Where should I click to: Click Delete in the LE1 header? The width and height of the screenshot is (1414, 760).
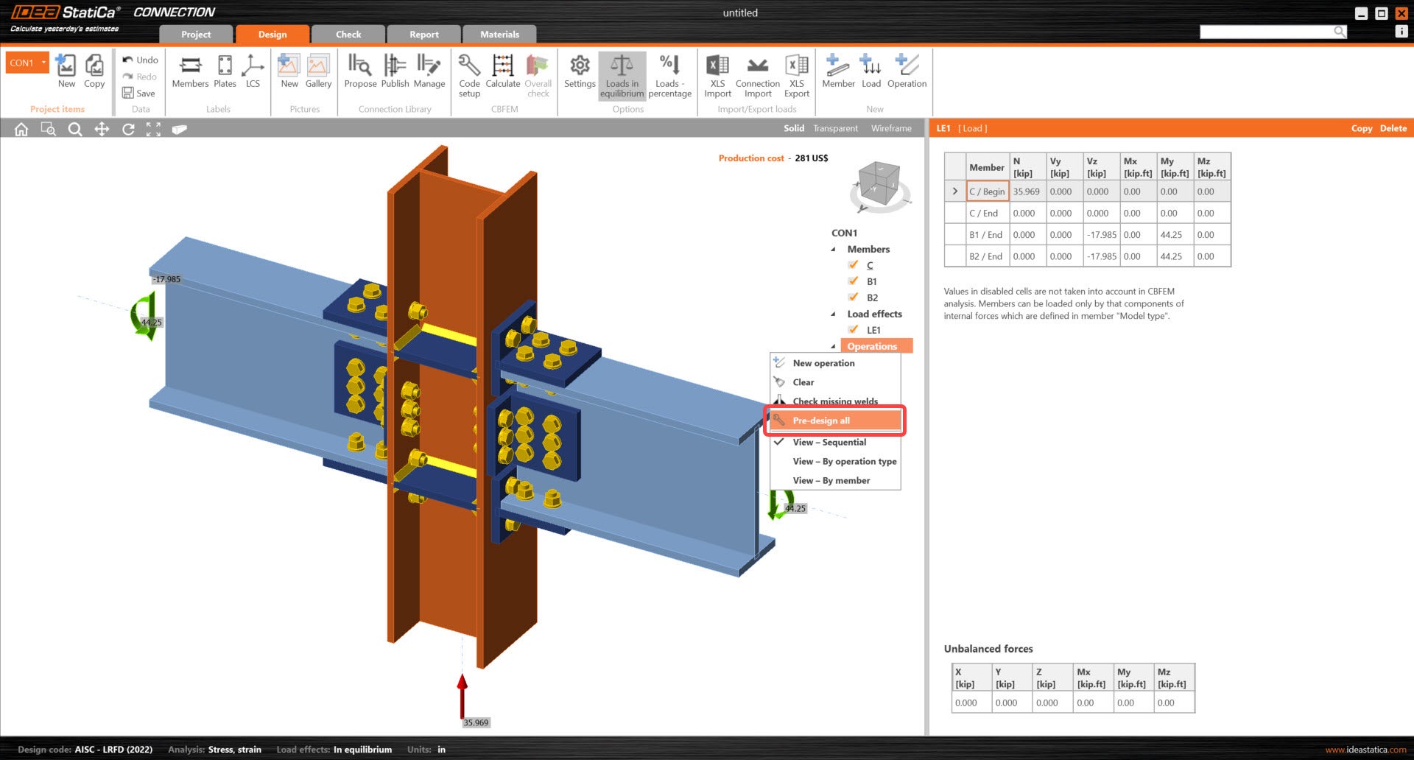pyautogui.click(x=1393, y=128)
